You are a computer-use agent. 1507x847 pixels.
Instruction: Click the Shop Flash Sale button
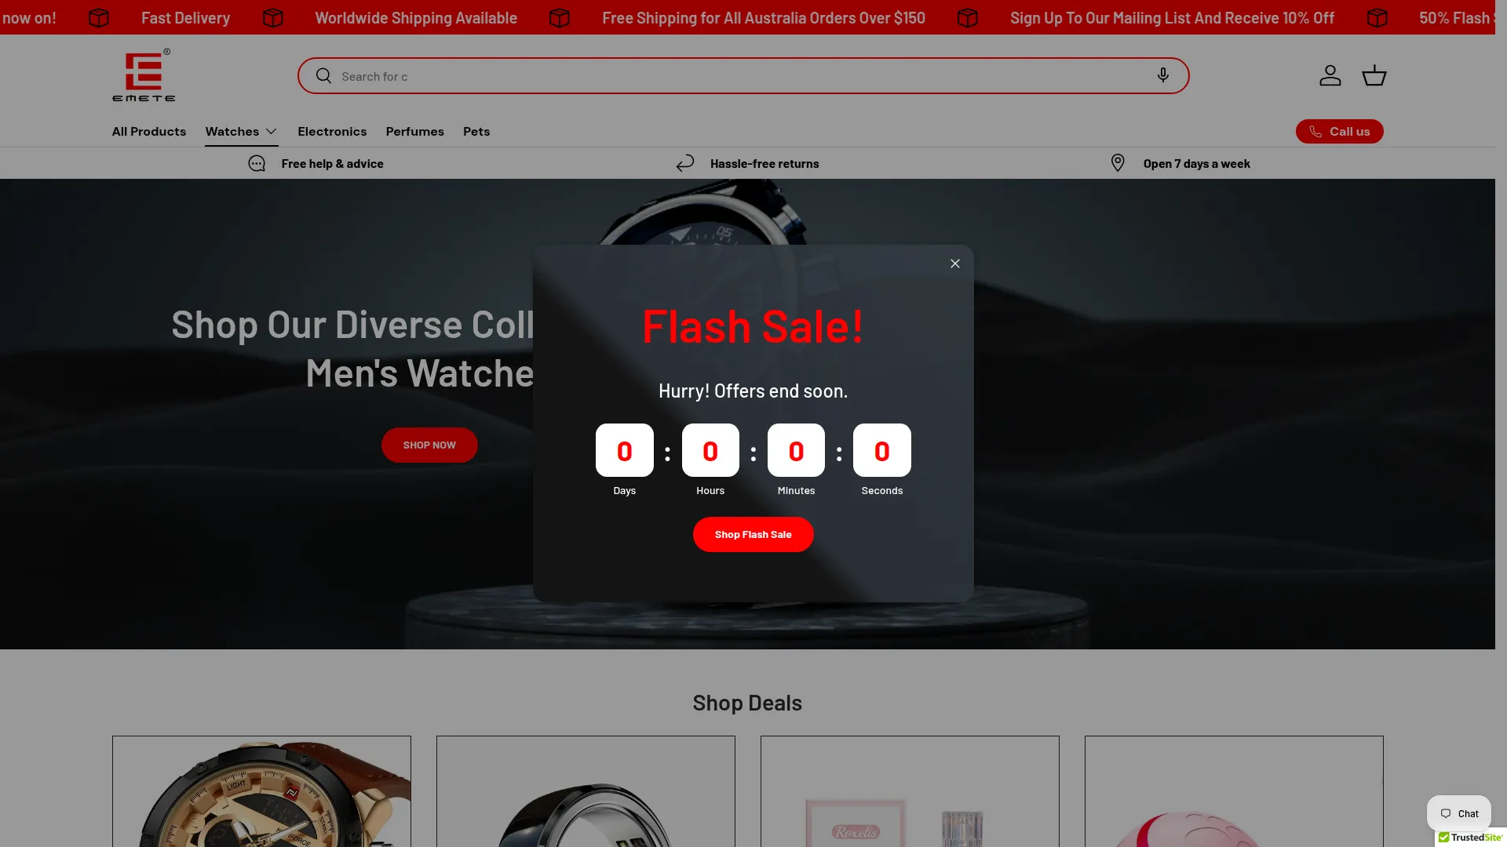[x=753, y=534]
